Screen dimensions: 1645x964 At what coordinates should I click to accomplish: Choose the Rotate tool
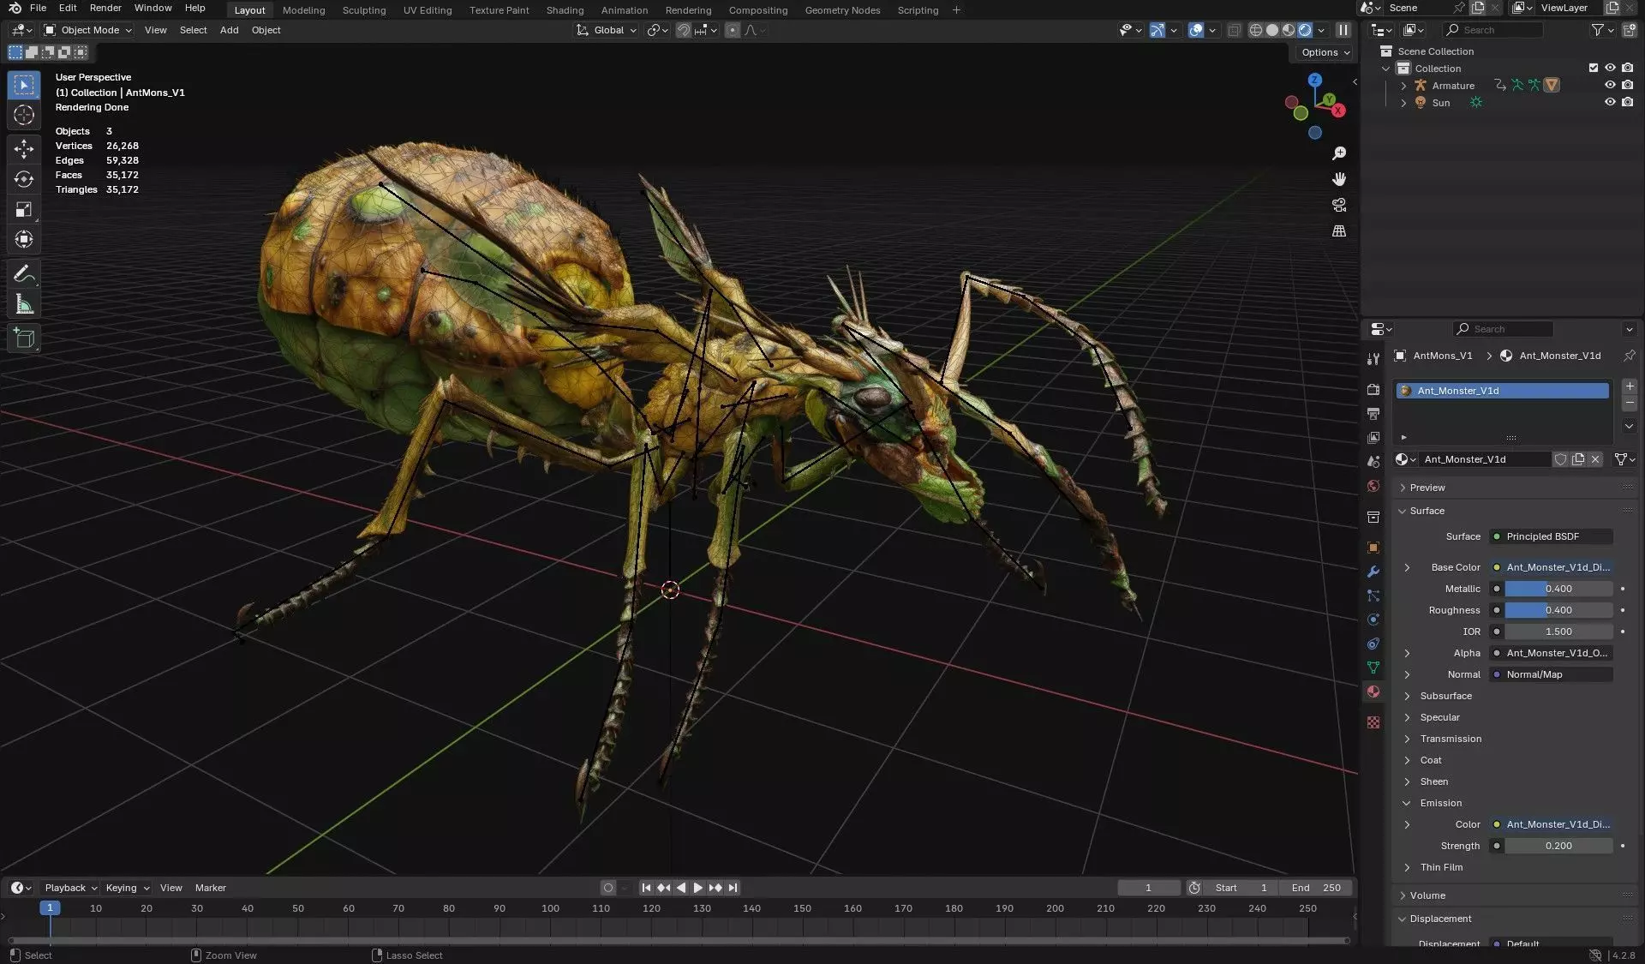(x=24, y=179)
